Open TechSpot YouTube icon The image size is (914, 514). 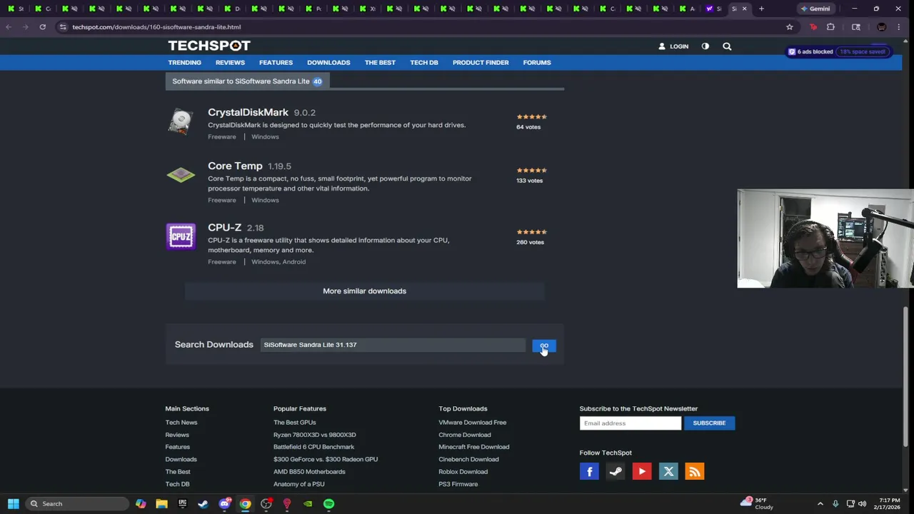(642, 471)
